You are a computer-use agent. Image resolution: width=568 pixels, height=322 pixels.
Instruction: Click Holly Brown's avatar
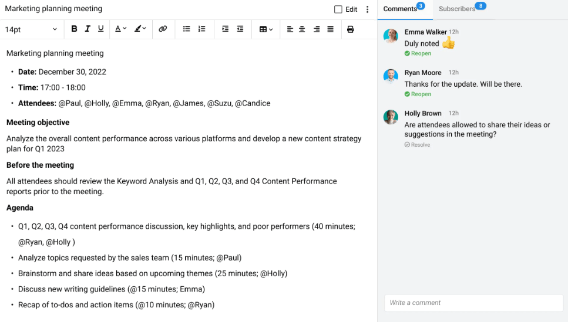tap(391, 117)
